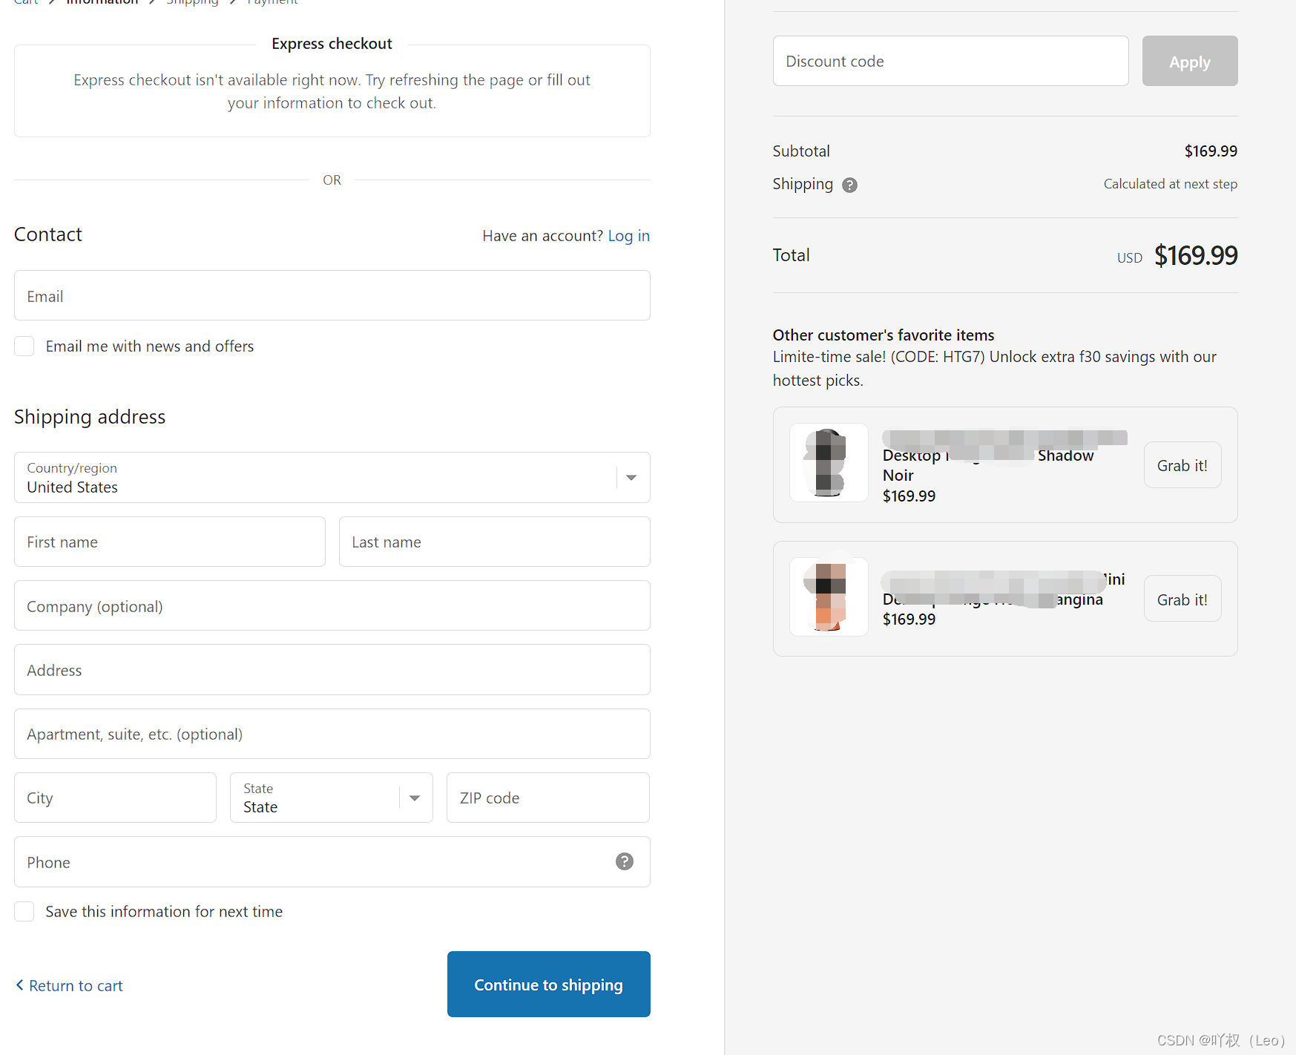This screenshot has width=1296, height=1055.
Task: Click the Phone field help icon
Action: coord(625,861)
